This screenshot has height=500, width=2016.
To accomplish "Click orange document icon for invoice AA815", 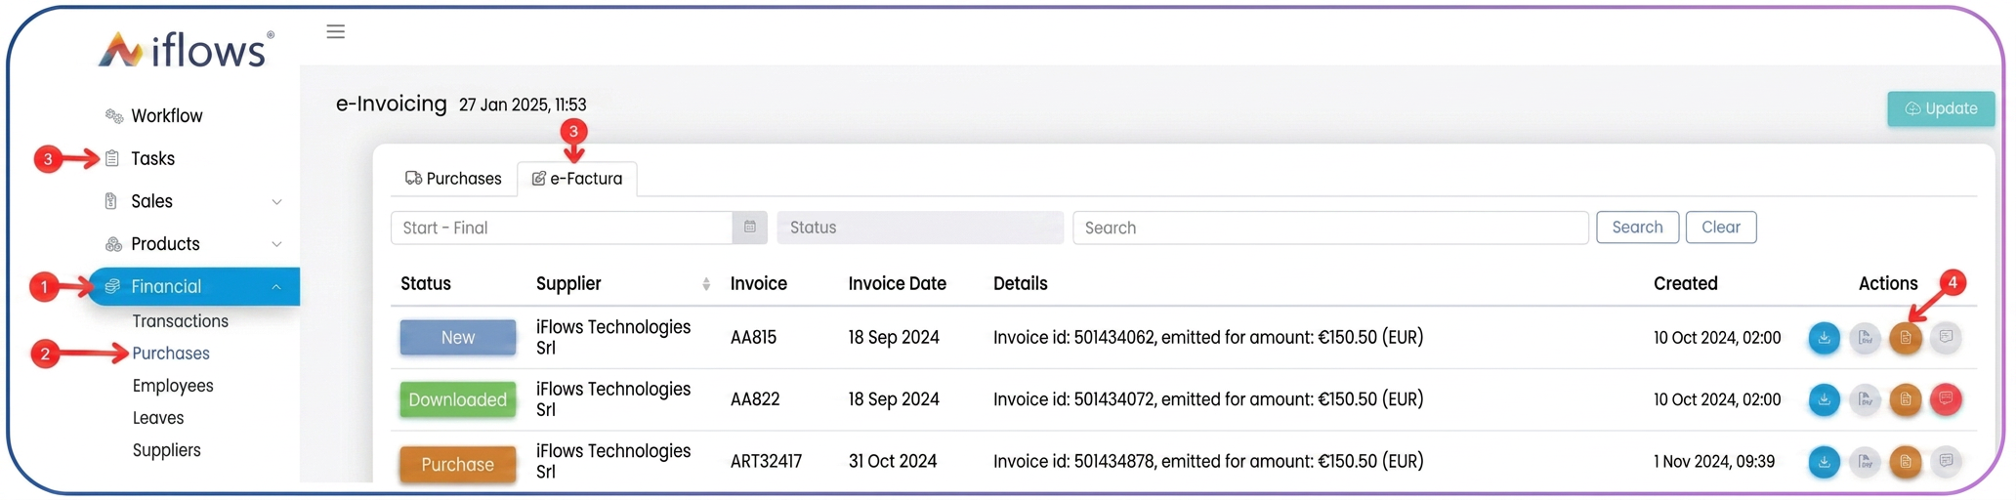I will pyautogui.click(x=1905, y=338).
